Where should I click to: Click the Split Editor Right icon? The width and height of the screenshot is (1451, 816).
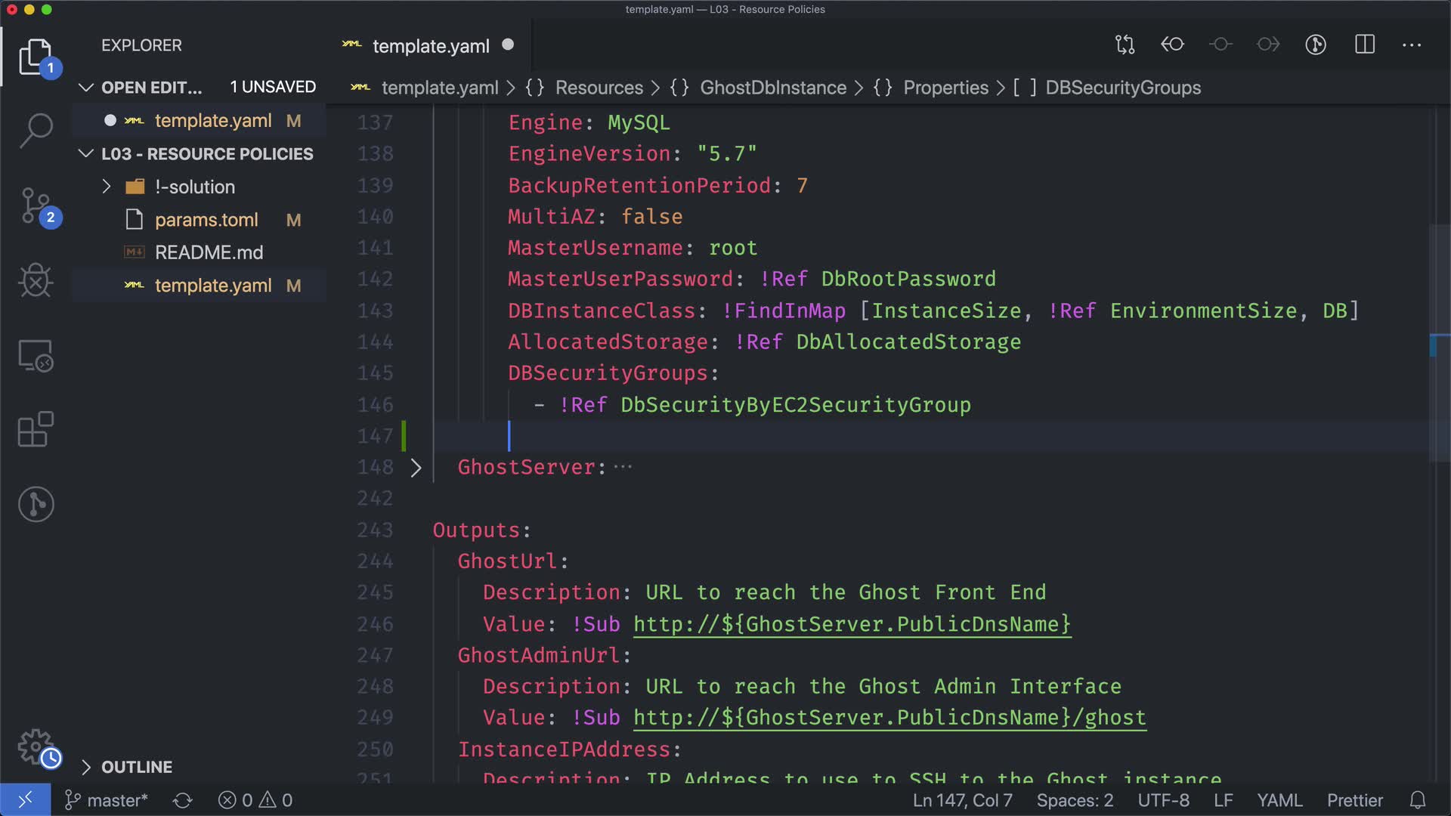click(1365, 45)
